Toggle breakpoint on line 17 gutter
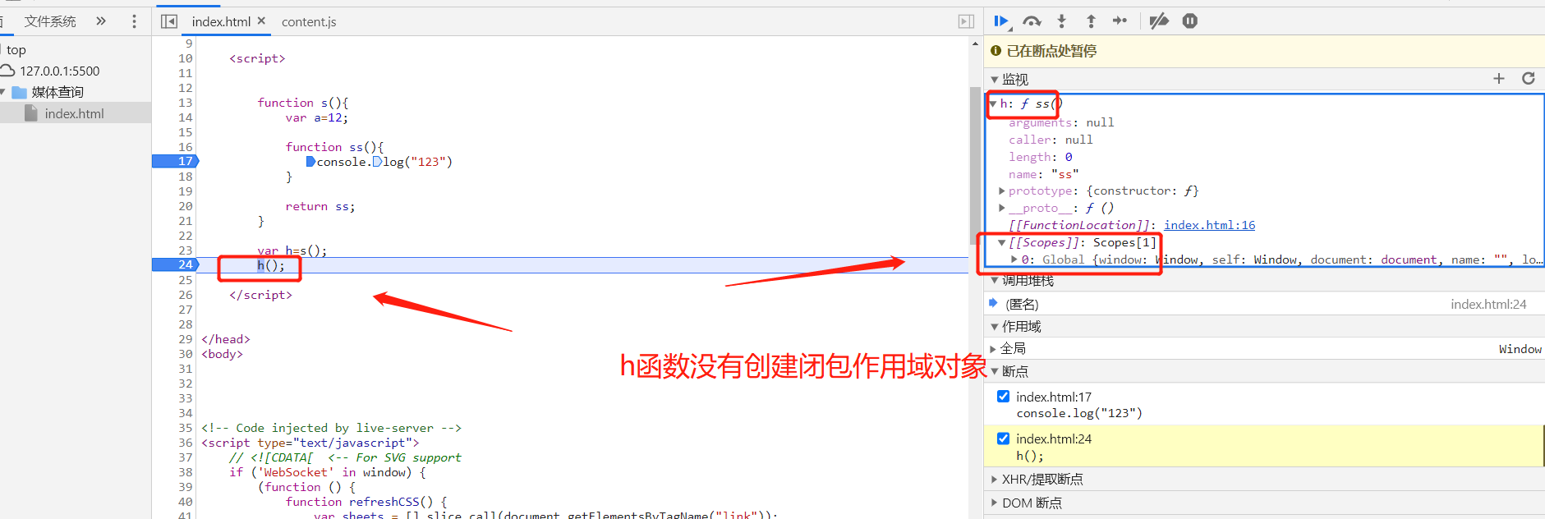Image resolution: width=1545 pixels, height=519 pixels. pos(176,161)
